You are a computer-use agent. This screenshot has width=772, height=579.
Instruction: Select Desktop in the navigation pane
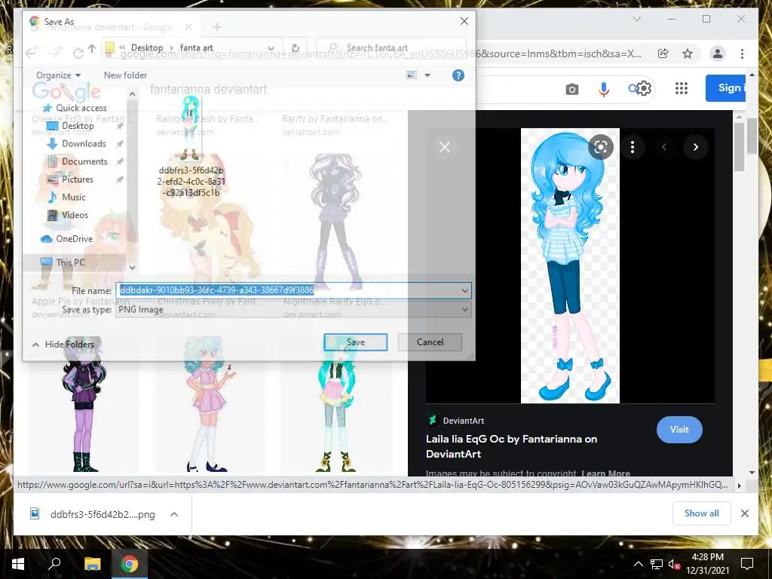point(78,126)
